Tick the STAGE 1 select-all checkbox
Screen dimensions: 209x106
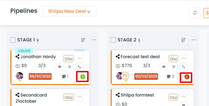click(13, 40)
